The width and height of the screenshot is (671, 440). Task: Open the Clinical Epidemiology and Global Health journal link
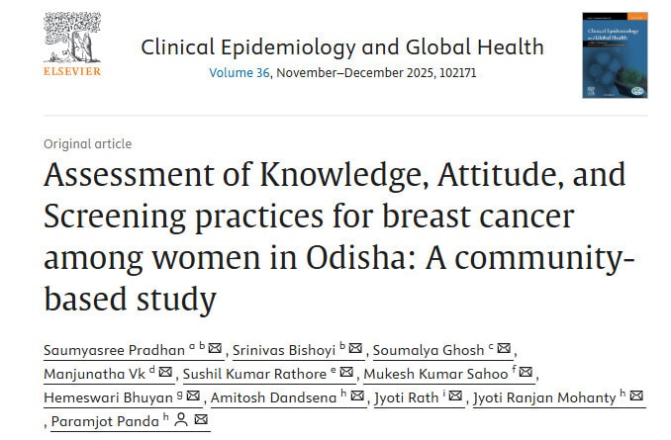coord(341,46)
